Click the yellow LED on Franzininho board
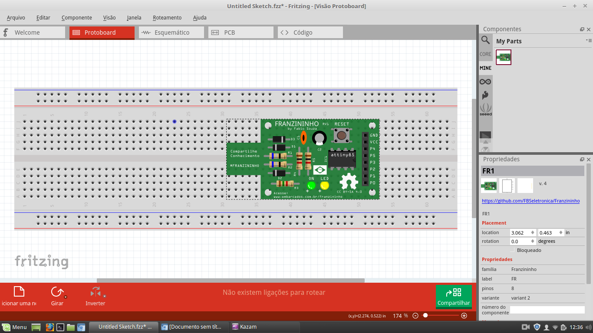Screen dimensions: 593x333 324,186
